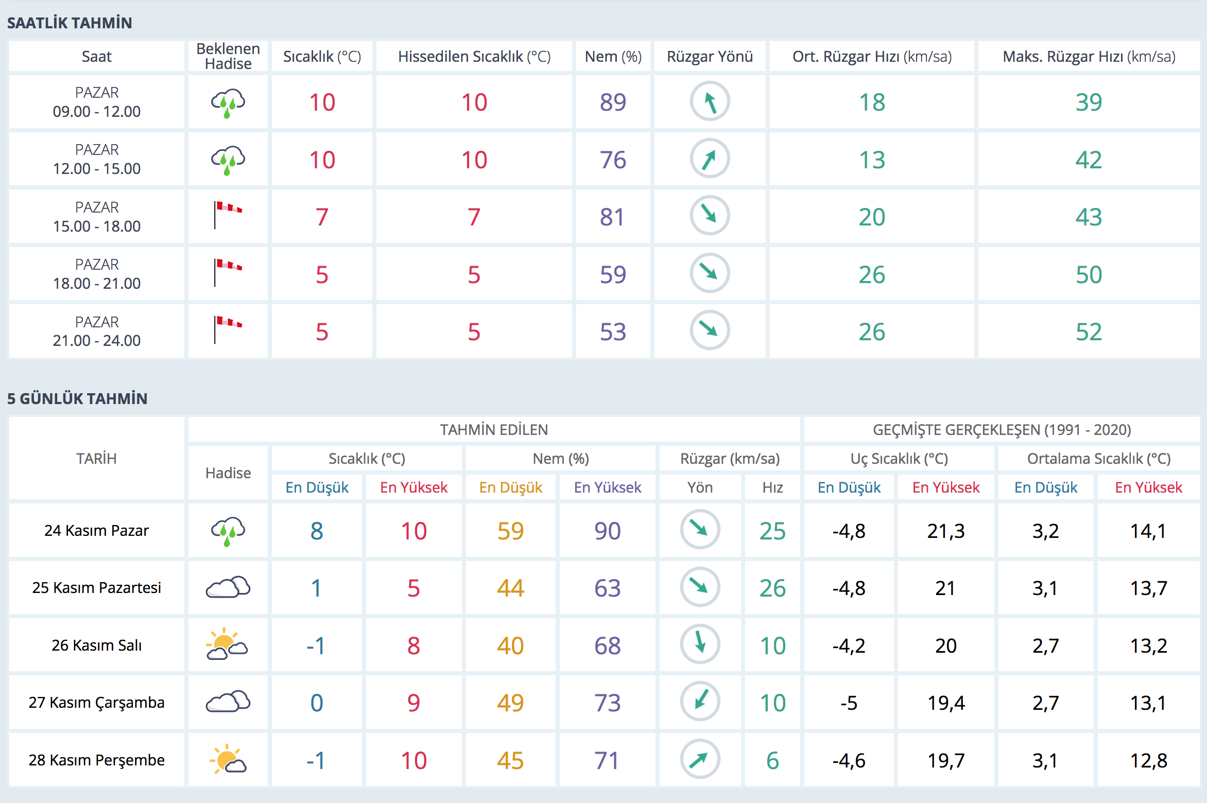Click the 26 Kasım Salı date cell
This screenshot has height=803, width=1207.
96,645
